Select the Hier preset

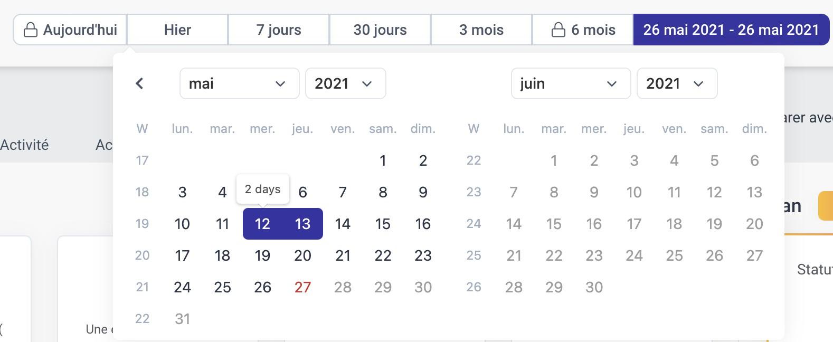[x=177, y=30]
